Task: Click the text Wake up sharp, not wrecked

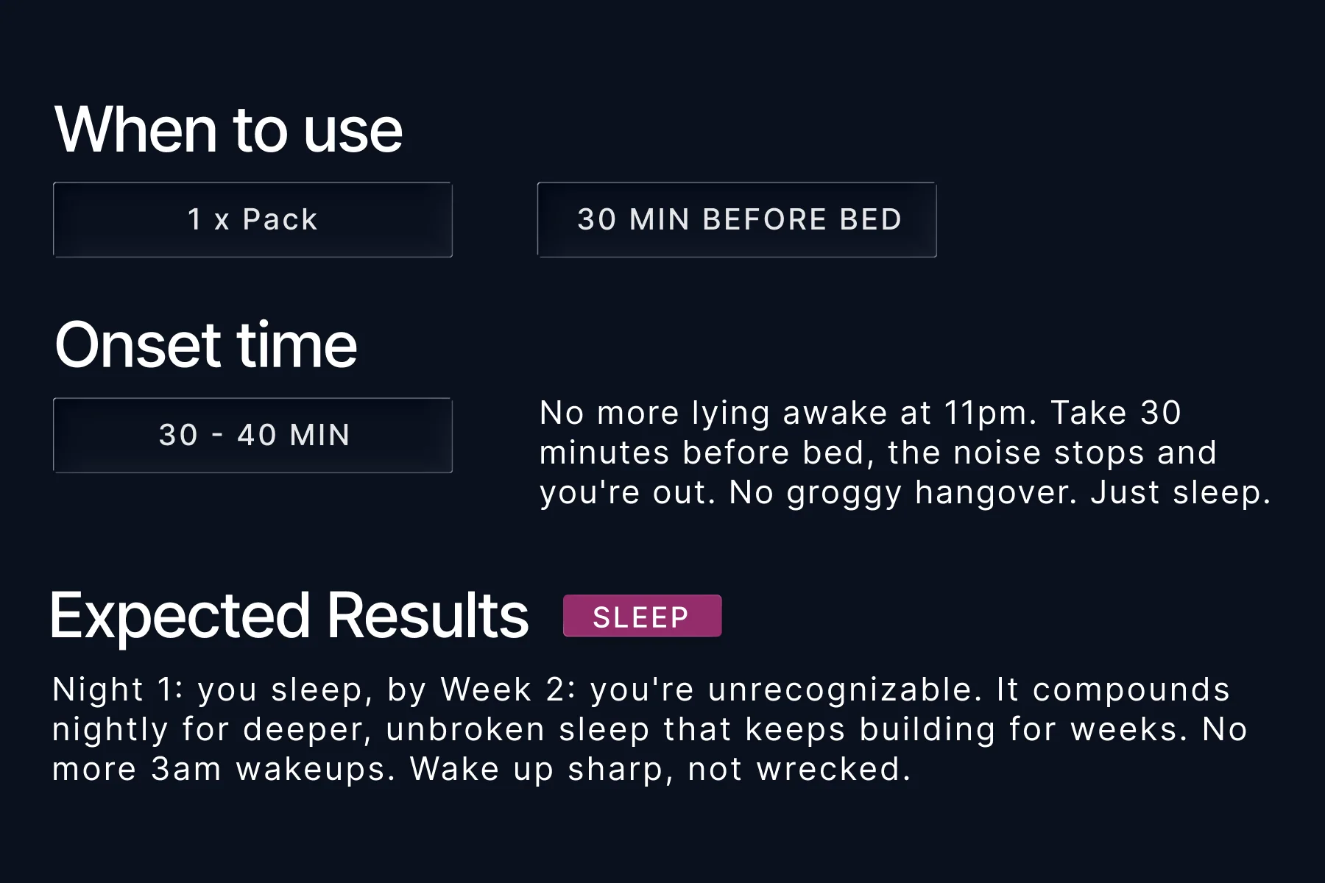Action: [x=660, y=769]
